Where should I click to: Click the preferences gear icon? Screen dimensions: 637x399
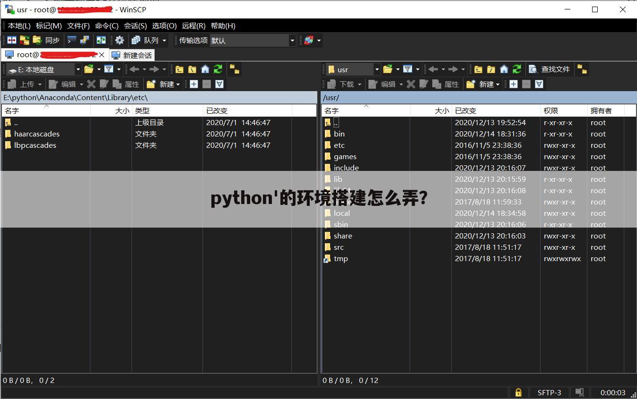[119, 40]
